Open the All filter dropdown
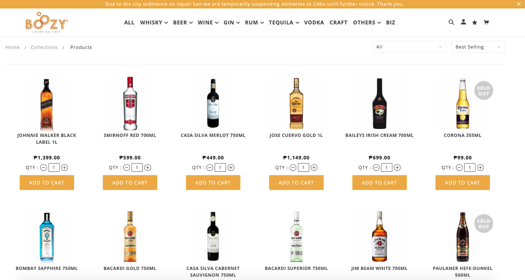The height and width of the screenshot is (280, 525). (409, 47)
